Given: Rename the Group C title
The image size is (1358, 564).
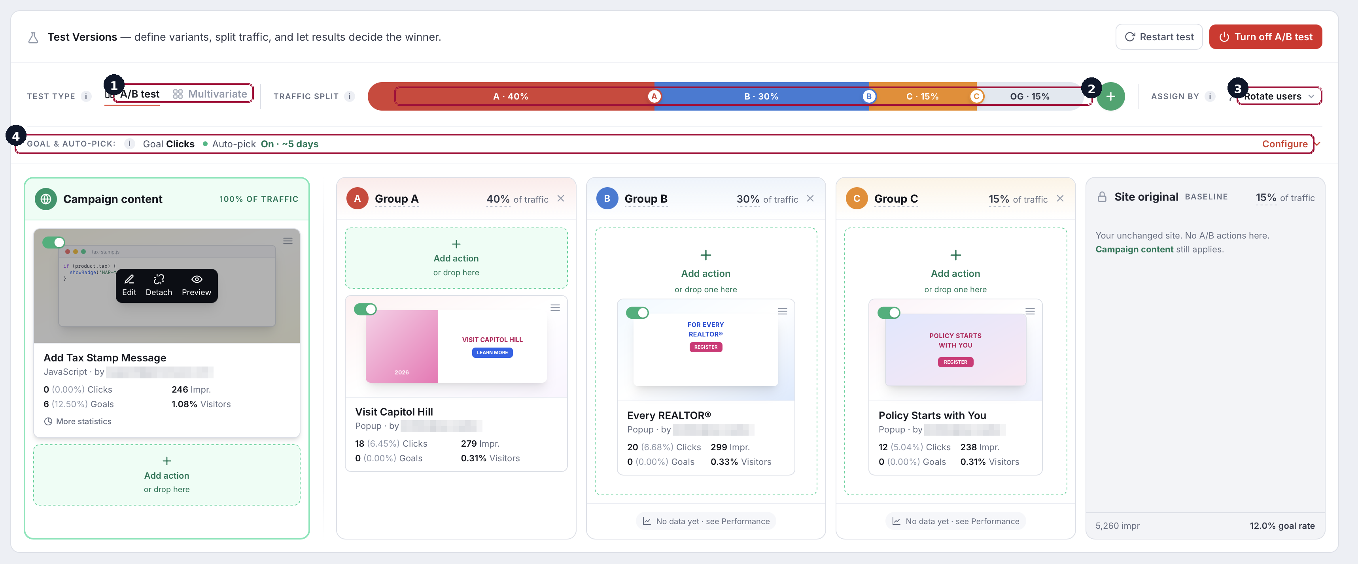Looking at the screenshot, I should [x=896, y=199].
